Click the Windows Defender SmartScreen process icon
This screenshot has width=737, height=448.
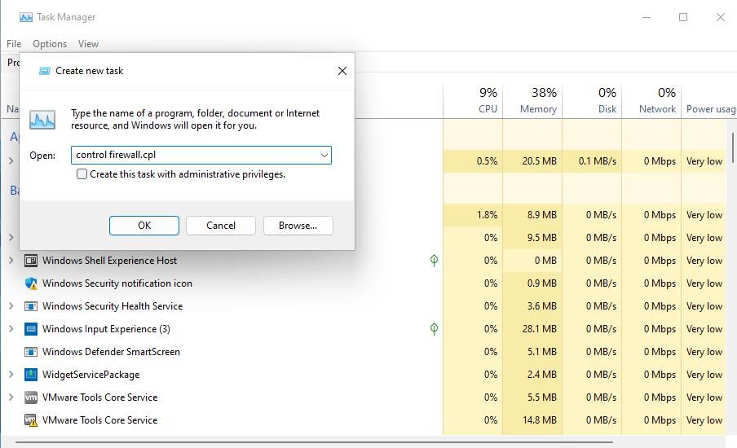click(31, 352)
